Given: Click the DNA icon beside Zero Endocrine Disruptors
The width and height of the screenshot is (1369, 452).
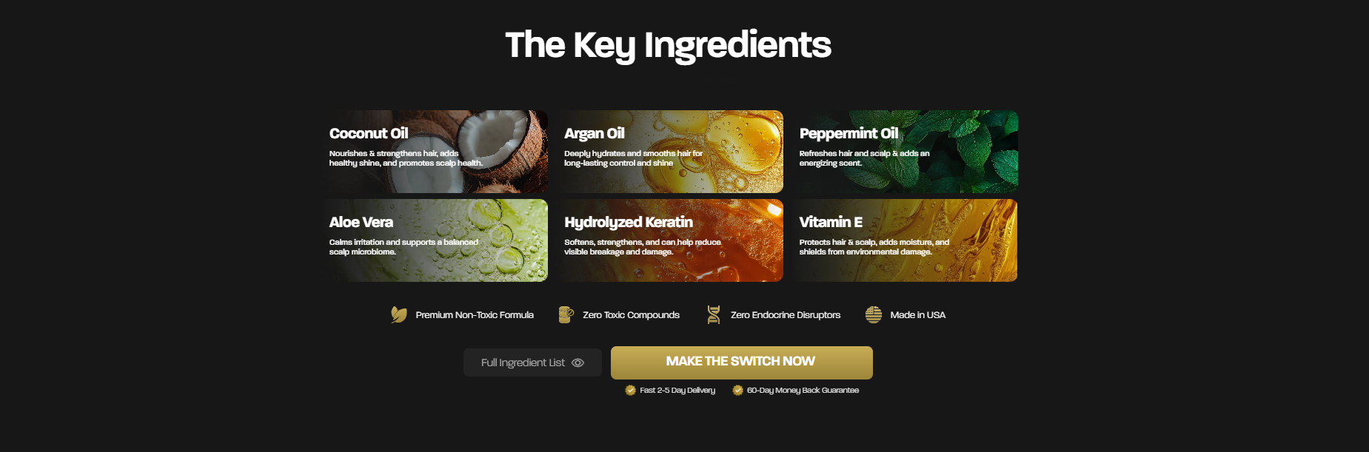Looking at the screenshot, I should (x=714, y=315).
